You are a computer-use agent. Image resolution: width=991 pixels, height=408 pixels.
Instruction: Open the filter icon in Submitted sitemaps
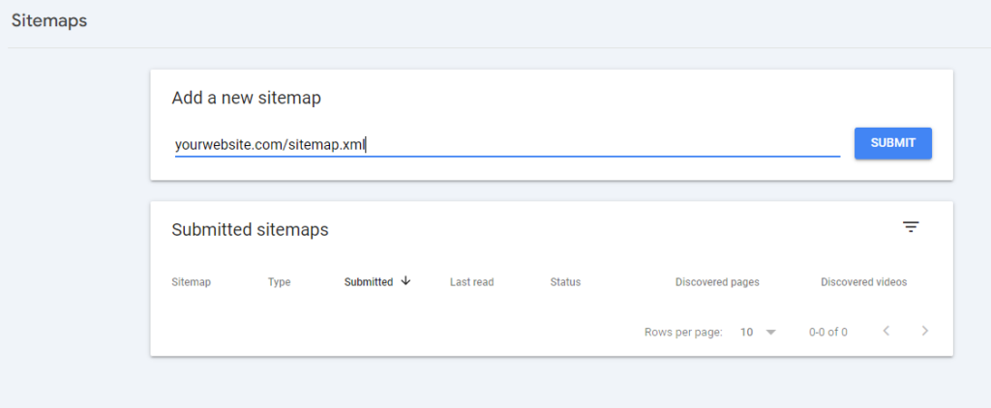911,227
